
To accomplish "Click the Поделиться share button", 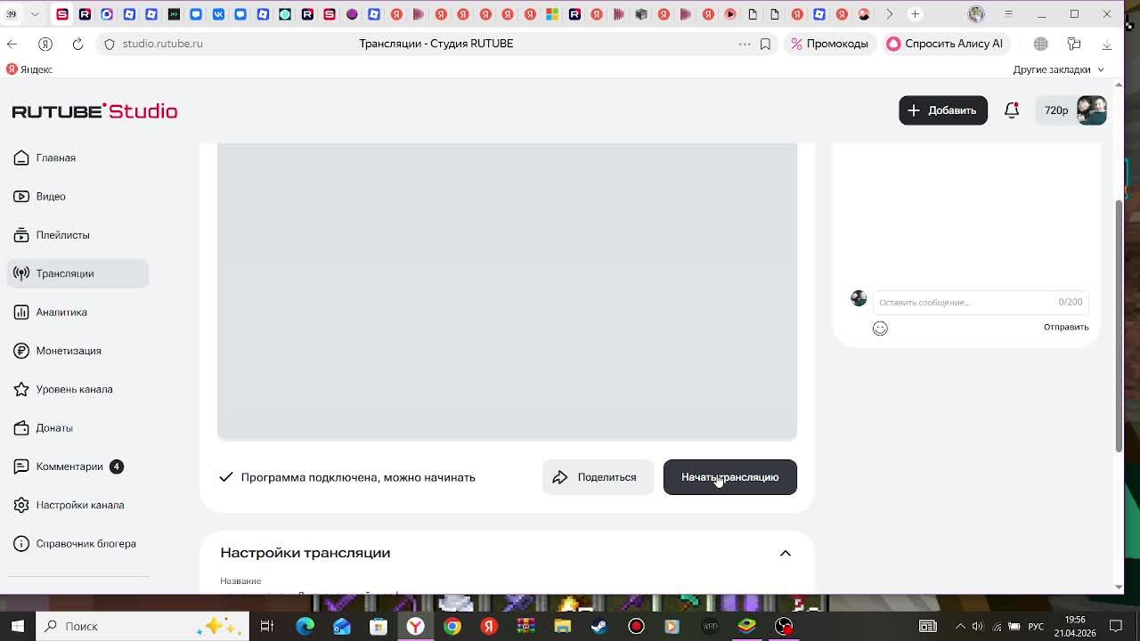I will tap(598, 477).
